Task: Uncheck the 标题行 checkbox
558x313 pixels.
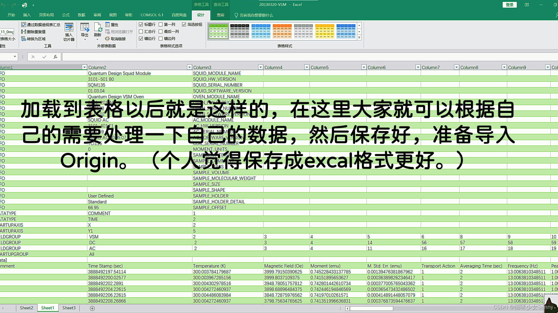Action: click(141, 24)
